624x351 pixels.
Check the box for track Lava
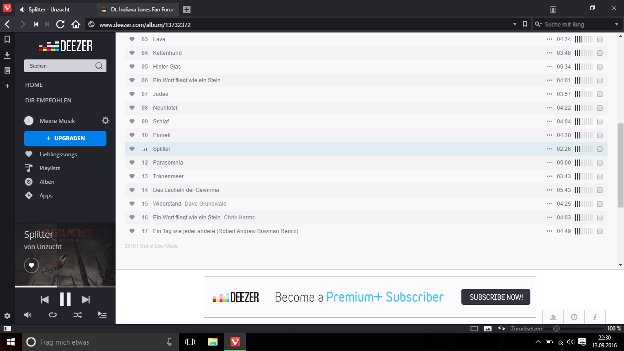600,39
